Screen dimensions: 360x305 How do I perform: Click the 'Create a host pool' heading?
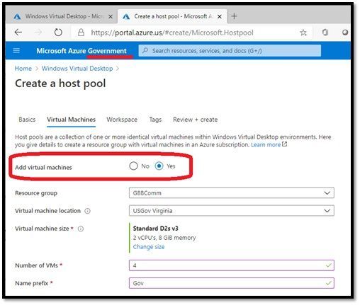point(60,84)
